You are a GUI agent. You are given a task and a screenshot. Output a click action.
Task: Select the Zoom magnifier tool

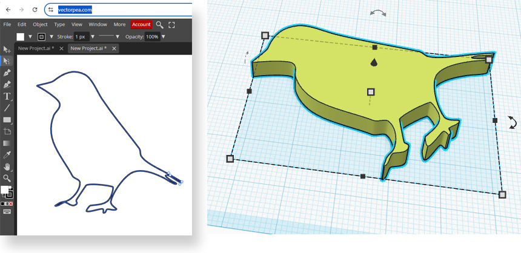tap(7, 179)
